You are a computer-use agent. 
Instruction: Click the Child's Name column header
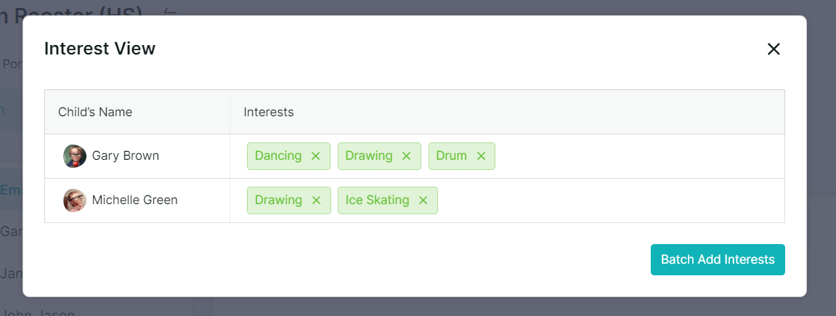tap(95, 112)
